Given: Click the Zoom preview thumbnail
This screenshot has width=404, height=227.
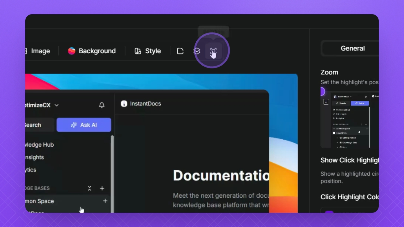Looking at the screenshot, I should tap(350, 120).
